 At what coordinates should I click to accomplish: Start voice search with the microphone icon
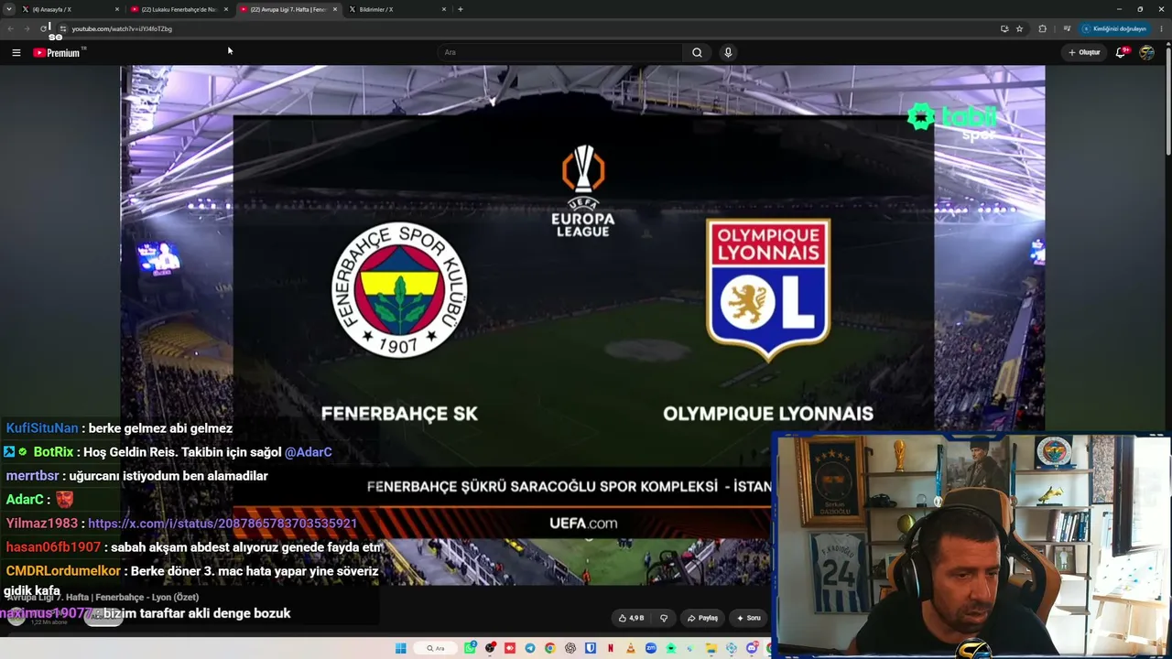point(728,52)
